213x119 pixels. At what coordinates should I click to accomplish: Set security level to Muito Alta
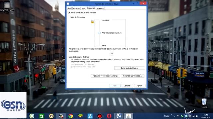coord(106,20)
